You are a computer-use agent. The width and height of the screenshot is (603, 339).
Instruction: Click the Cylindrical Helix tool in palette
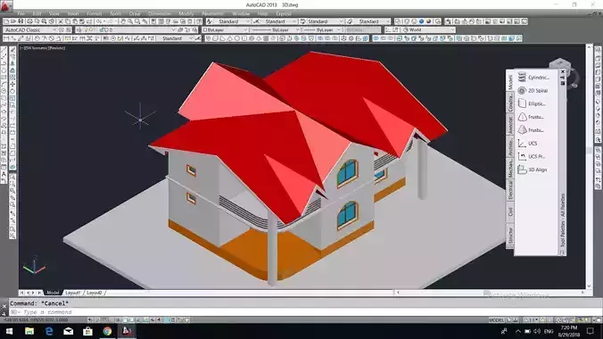[x=533, y=78]
